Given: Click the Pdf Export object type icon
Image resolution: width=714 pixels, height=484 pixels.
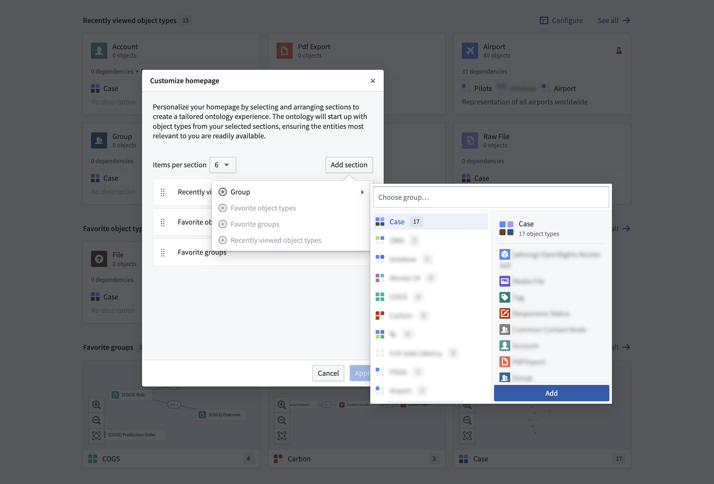Looking at the screenshot, I should [x=284, y=51].
